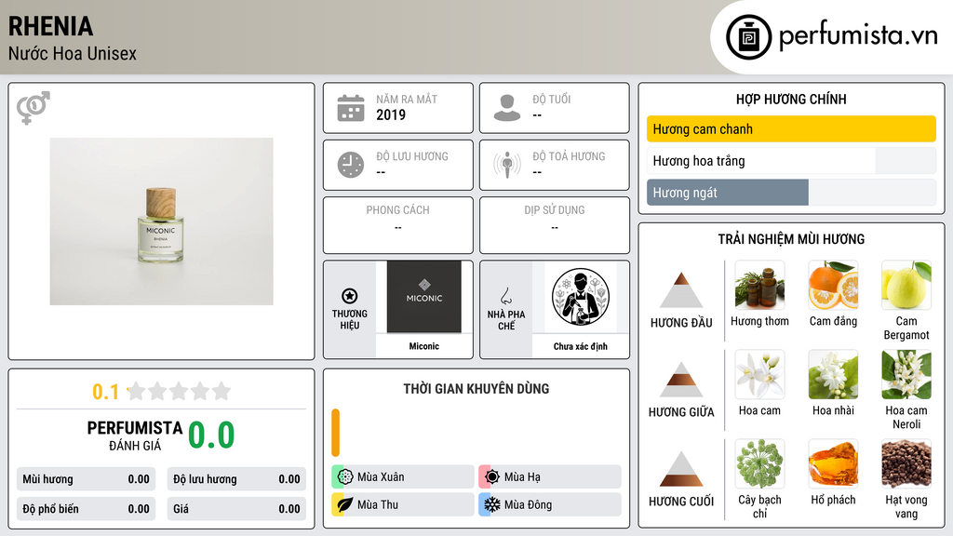Click the sillage icon beside Độ Toả Hương

pos(507,165)
